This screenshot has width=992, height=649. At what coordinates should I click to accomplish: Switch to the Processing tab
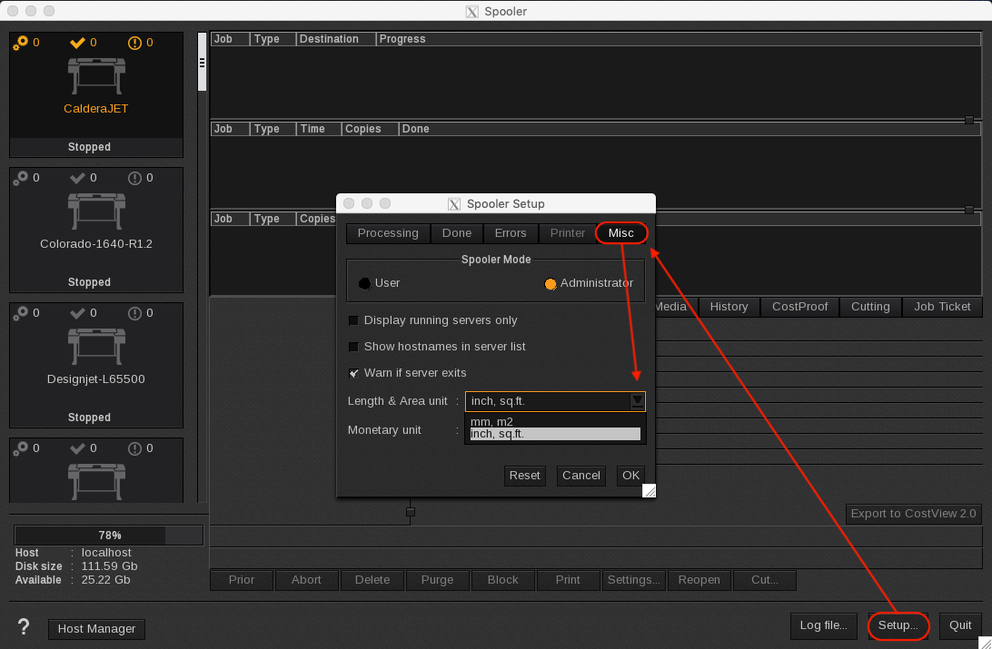point(388,233)
